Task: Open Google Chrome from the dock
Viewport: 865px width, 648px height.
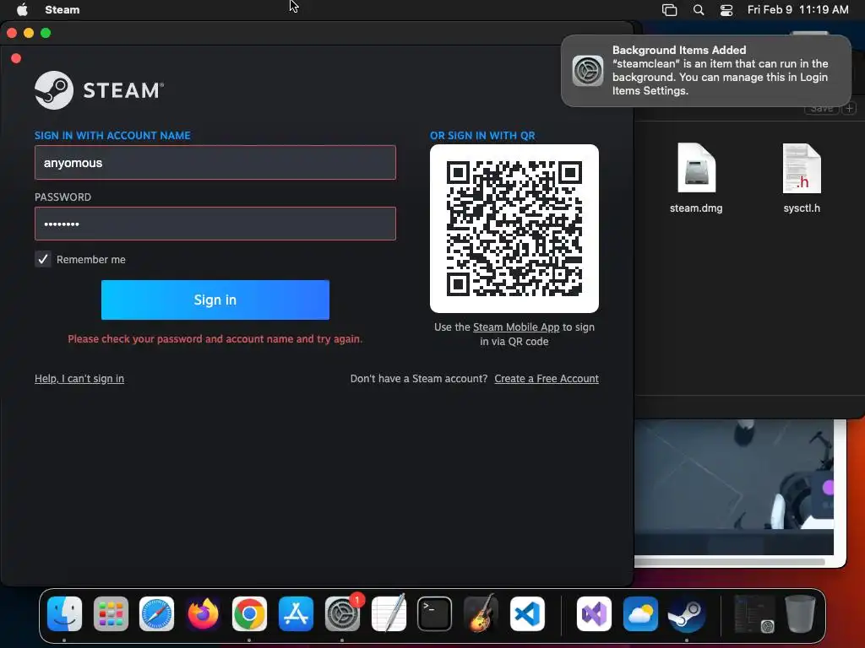Action: pyautogui.click(x=249, y=613)
